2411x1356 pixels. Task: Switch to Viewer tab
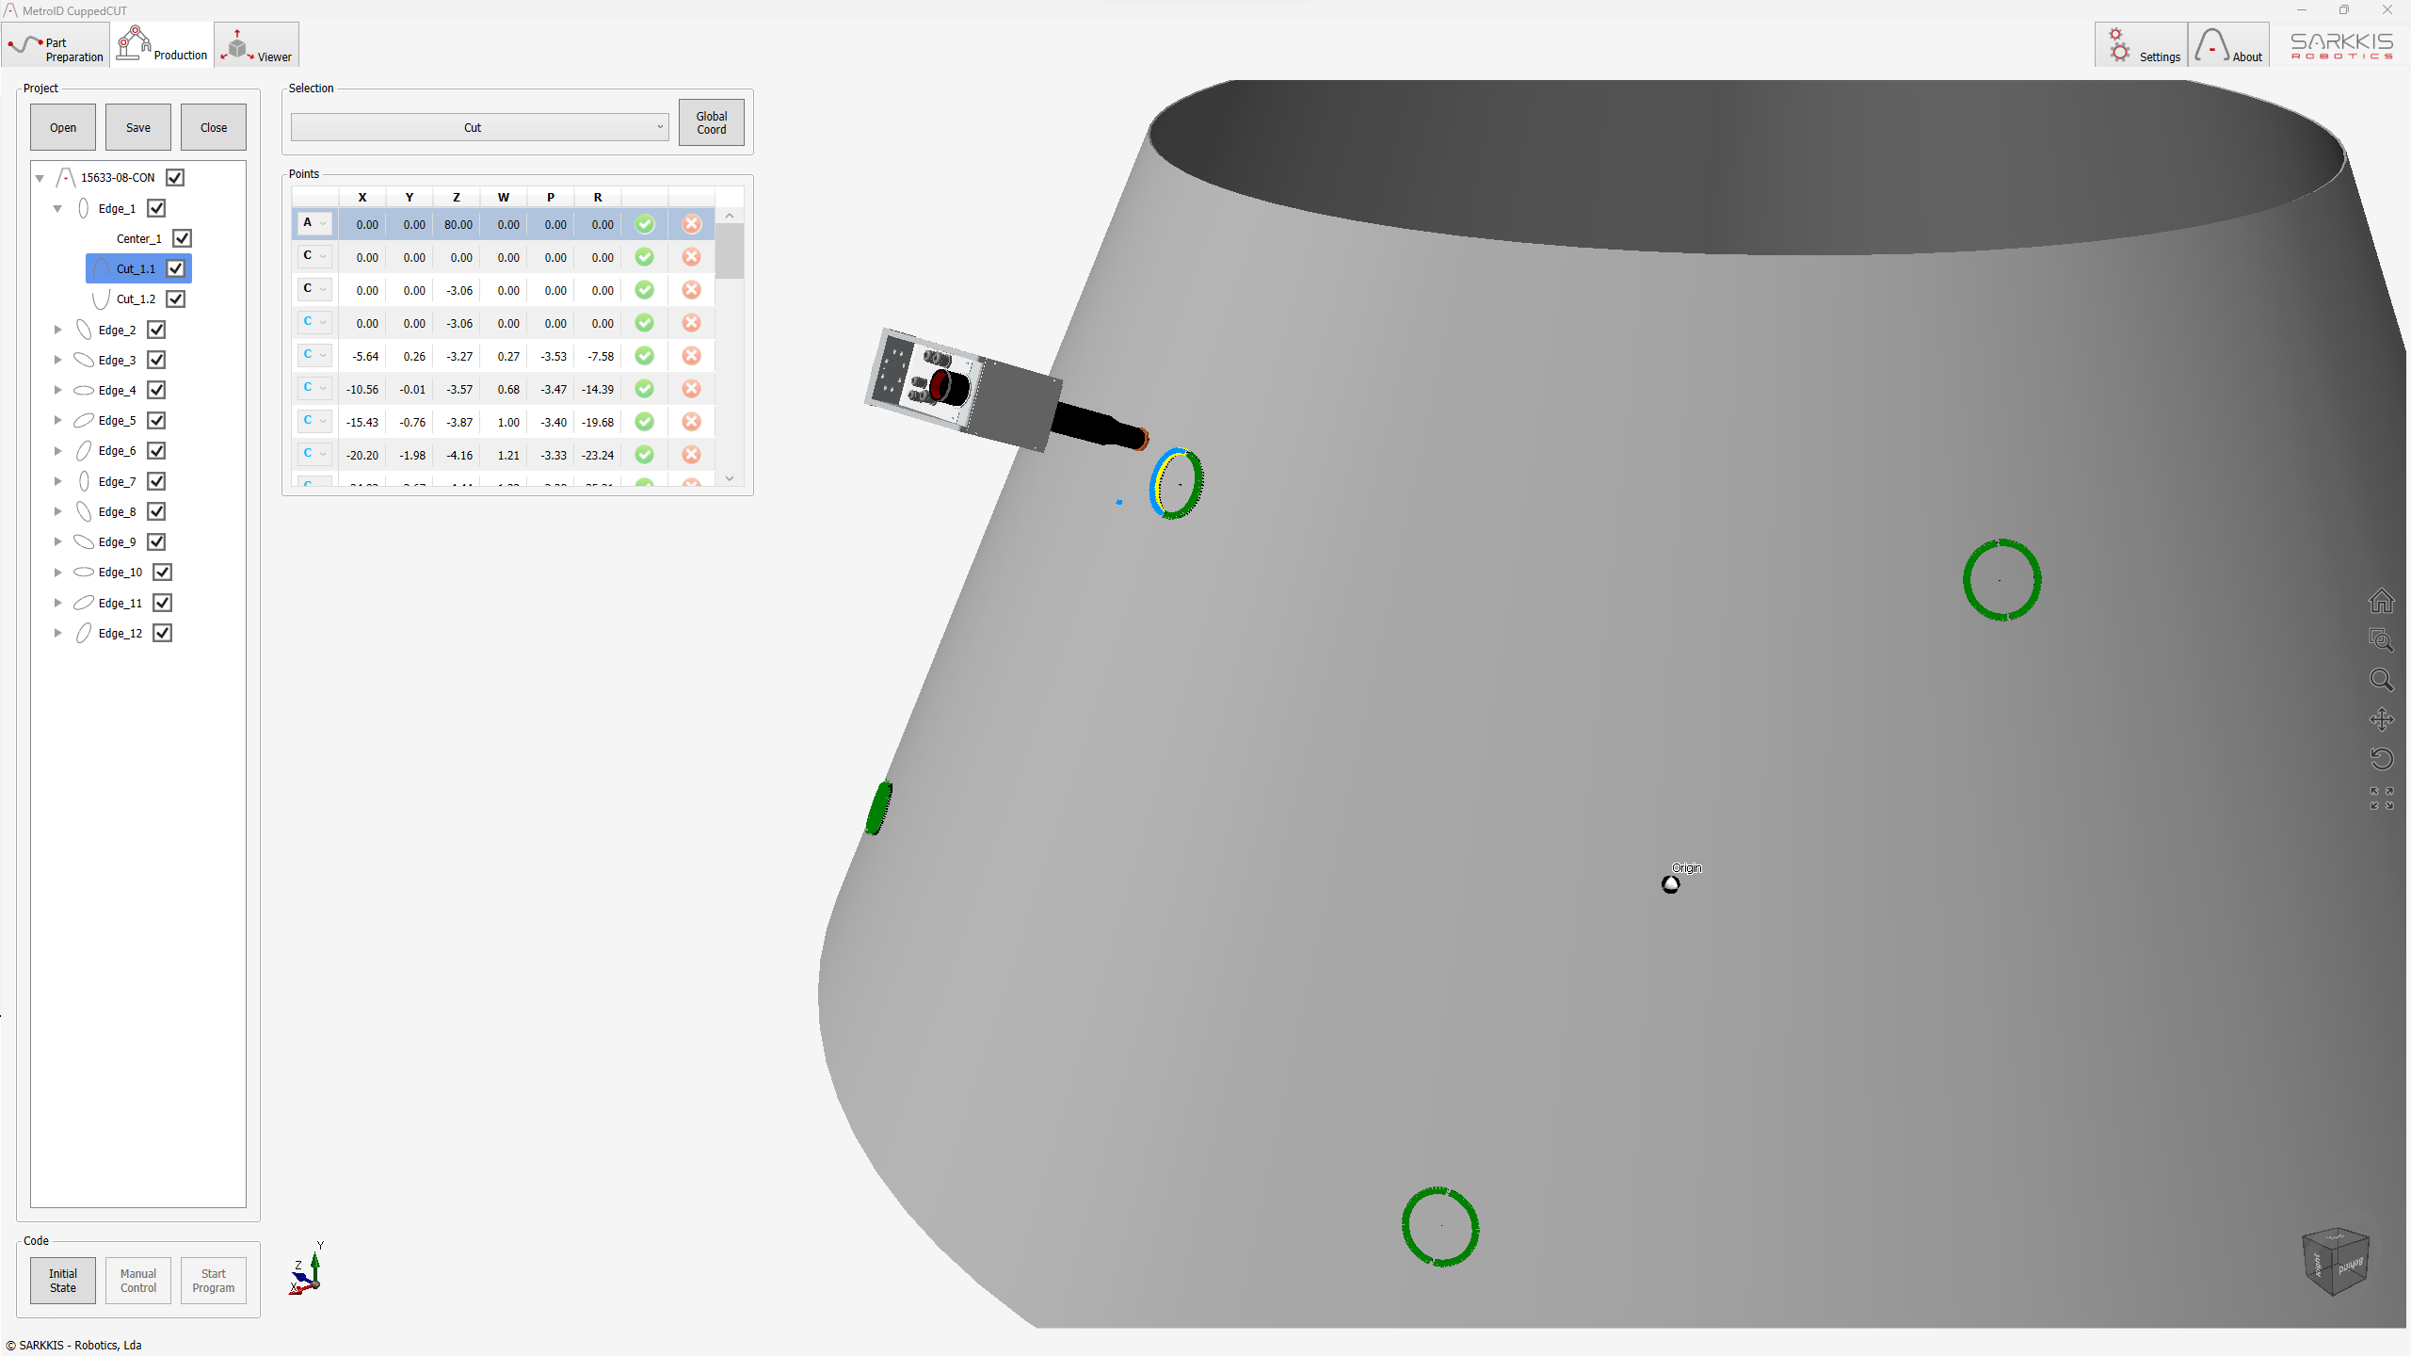tap(257, 45)
